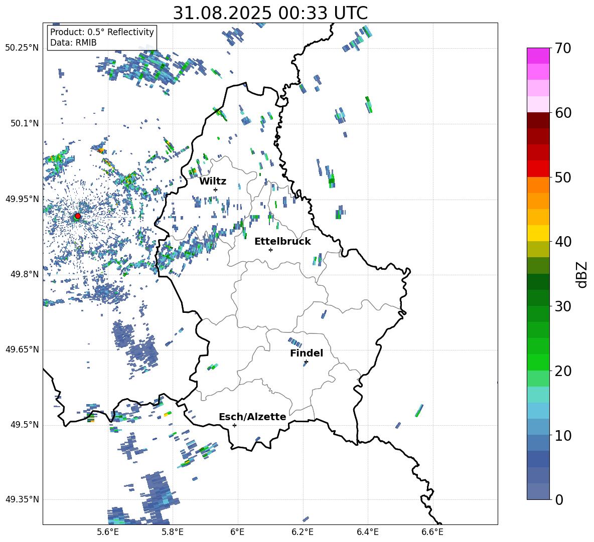The image size is (594, 542).
Task: Click the Esch/Alzette city label
Action: click(252, 417)
